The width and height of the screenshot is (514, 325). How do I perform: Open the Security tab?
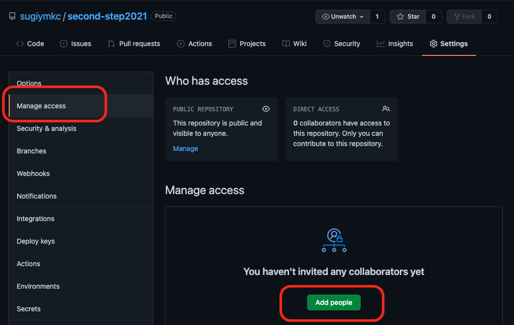click(x=342, y=44)
